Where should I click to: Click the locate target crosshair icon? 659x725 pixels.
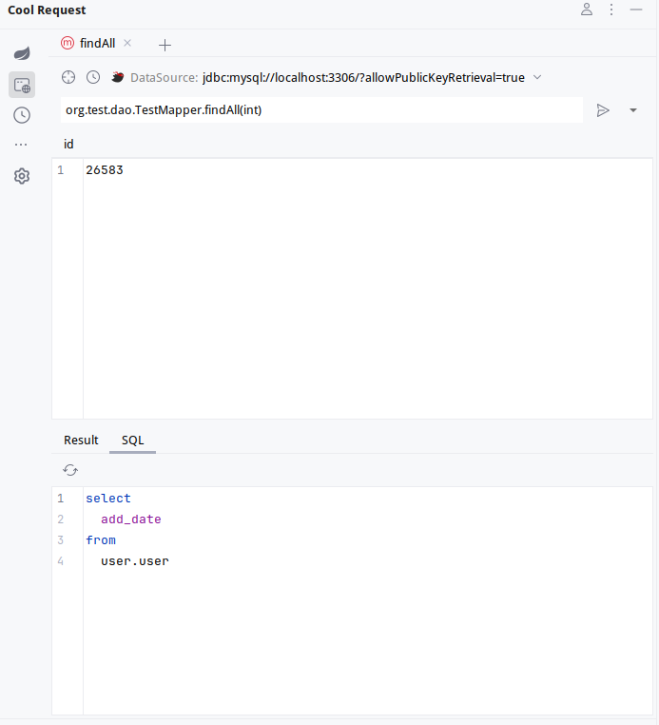click(x=68, y=77)
